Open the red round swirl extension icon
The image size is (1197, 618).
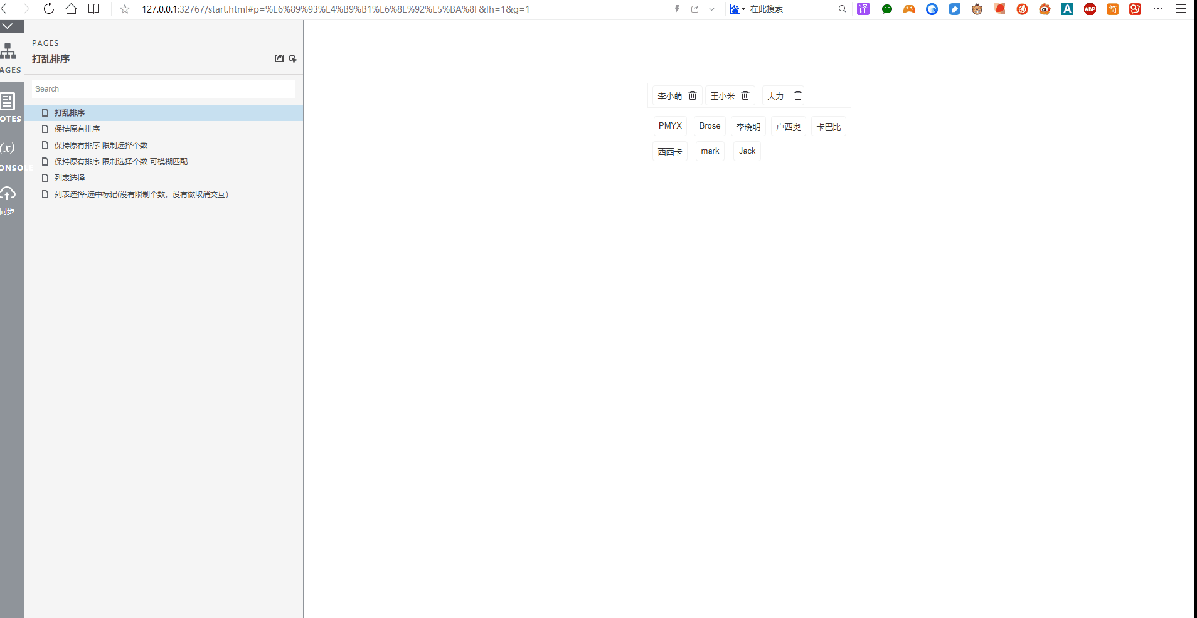point(1023,9)
